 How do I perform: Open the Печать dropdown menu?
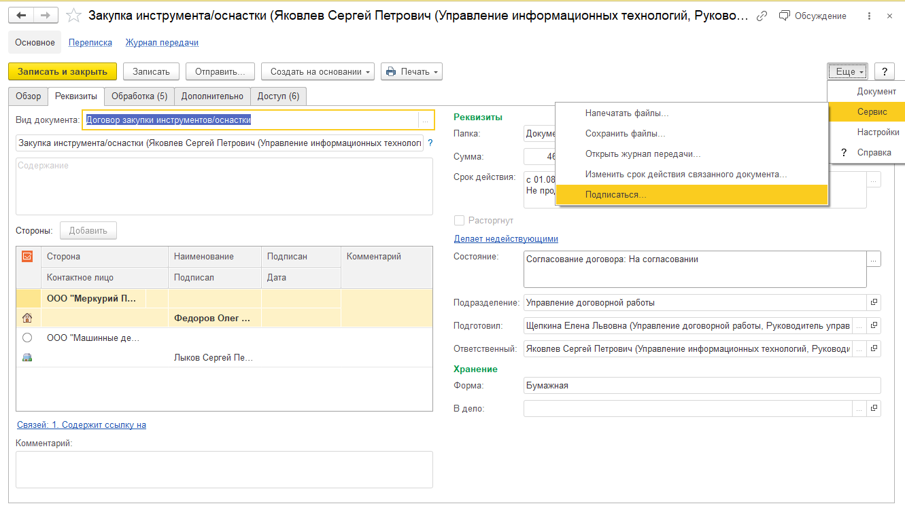tap(411, 71)
